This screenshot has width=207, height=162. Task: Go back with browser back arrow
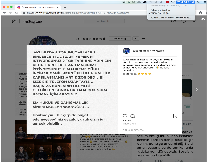(x=4, y=13)
